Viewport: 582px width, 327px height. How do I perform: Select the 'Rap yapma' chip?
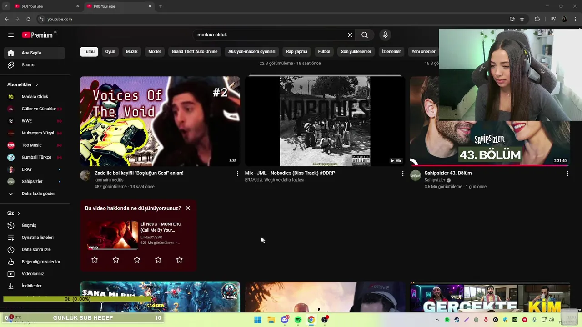tap(297, 51)
